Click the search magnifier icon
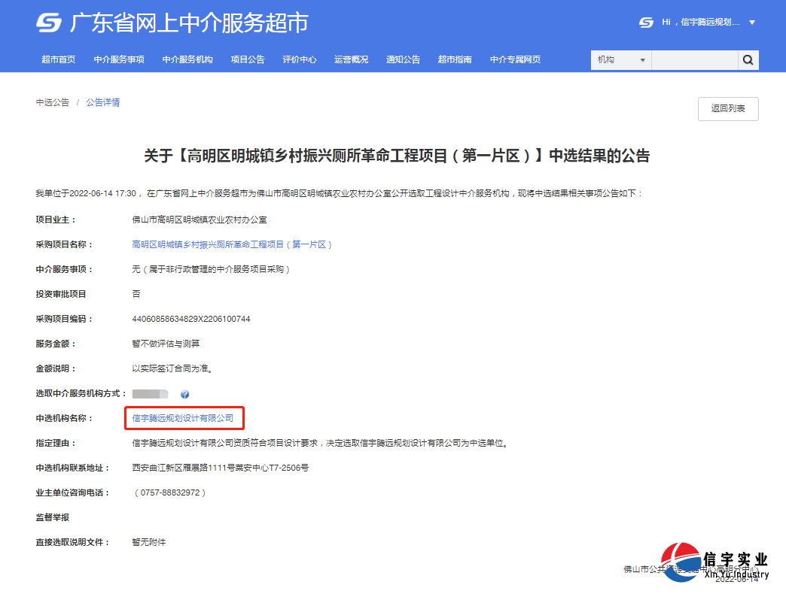This screenshot has height=594, width=786. (x=748, y=59)
